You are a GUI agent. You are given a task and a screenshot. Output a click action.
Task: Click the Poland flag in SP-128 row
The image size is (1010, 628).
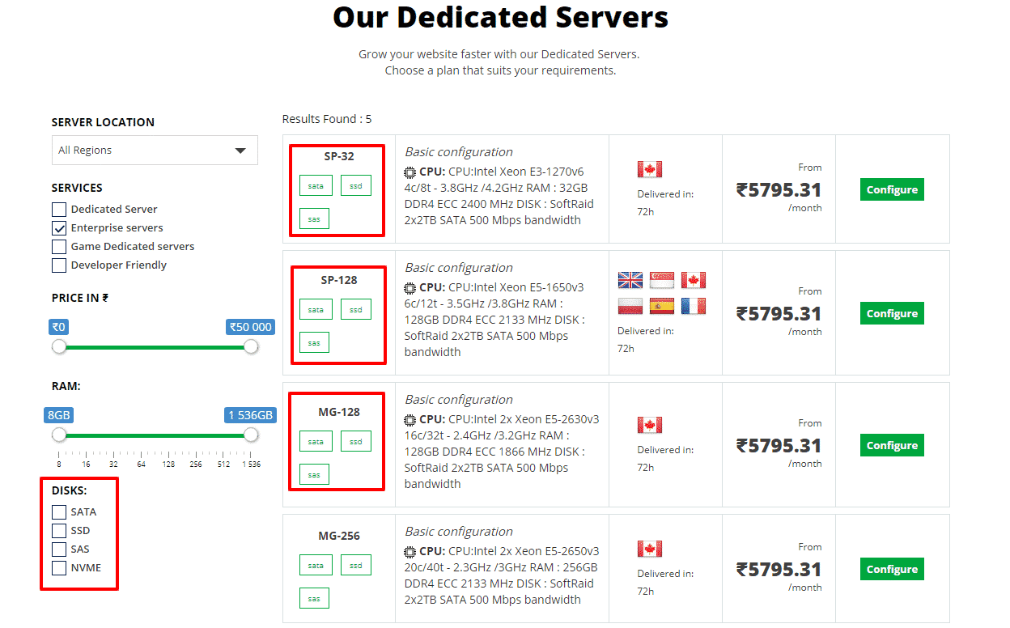tap(630, 307)
